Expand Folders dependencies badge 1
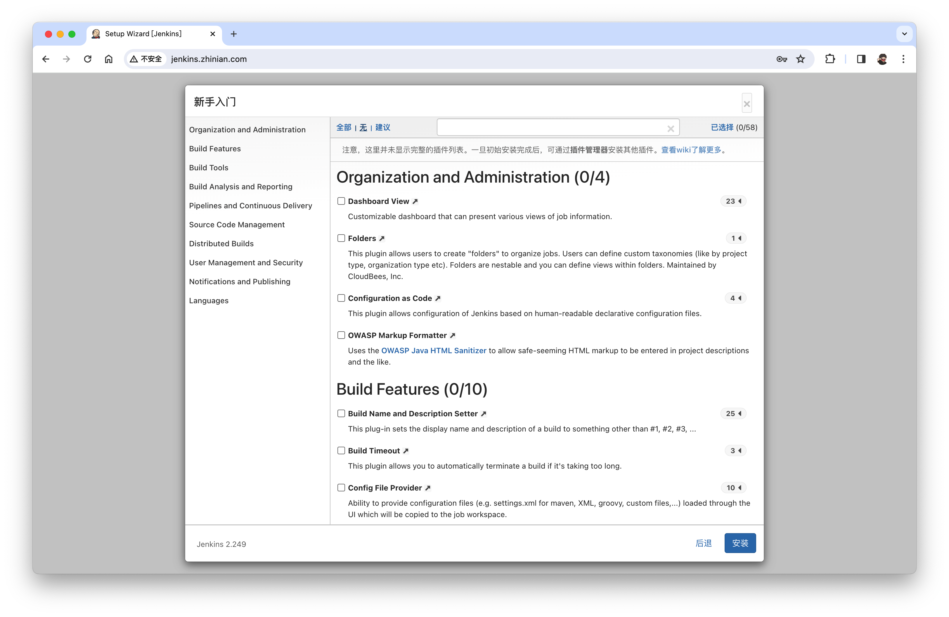 (x=736, y=238)
